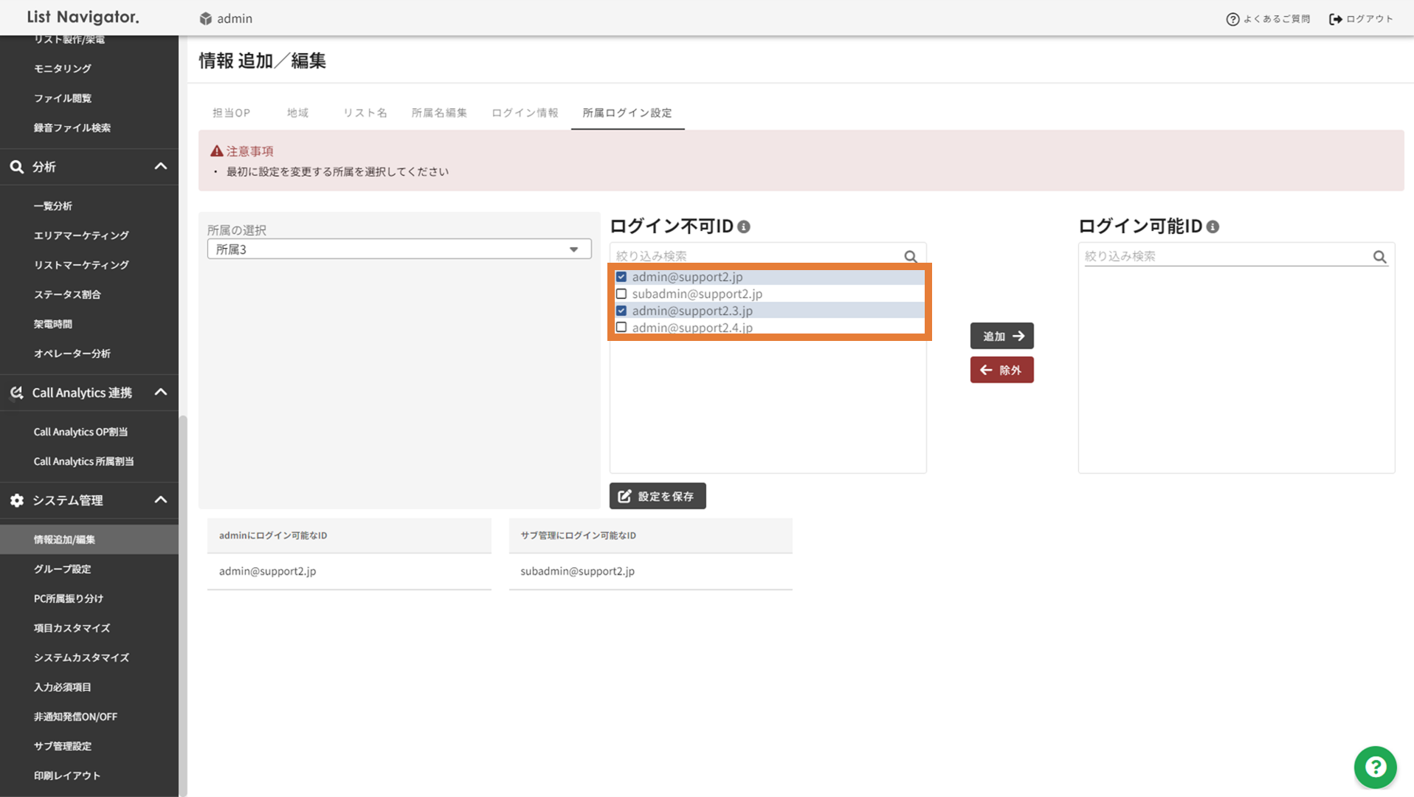
Task: Collapse the 分析 sidebar section
Action: (160, 167)
